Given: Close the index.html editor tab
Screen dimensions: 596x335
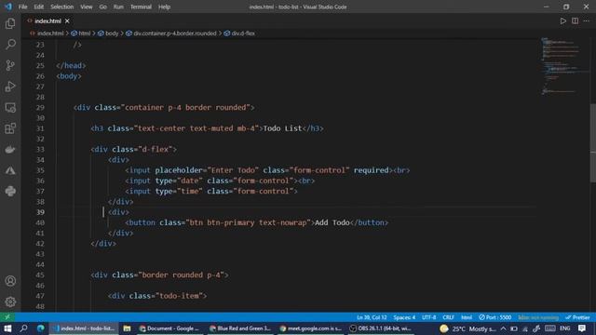Looking at the screenshot, I should (67, 20).
